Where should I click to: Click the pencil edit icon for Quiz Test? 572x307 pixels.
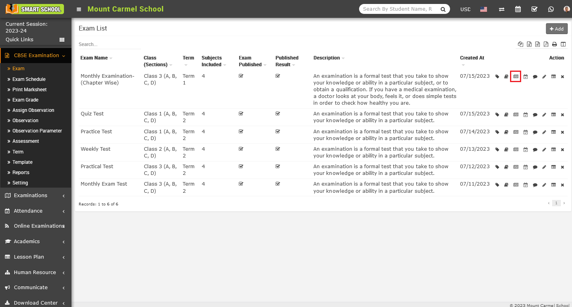(x=544, y=115)
